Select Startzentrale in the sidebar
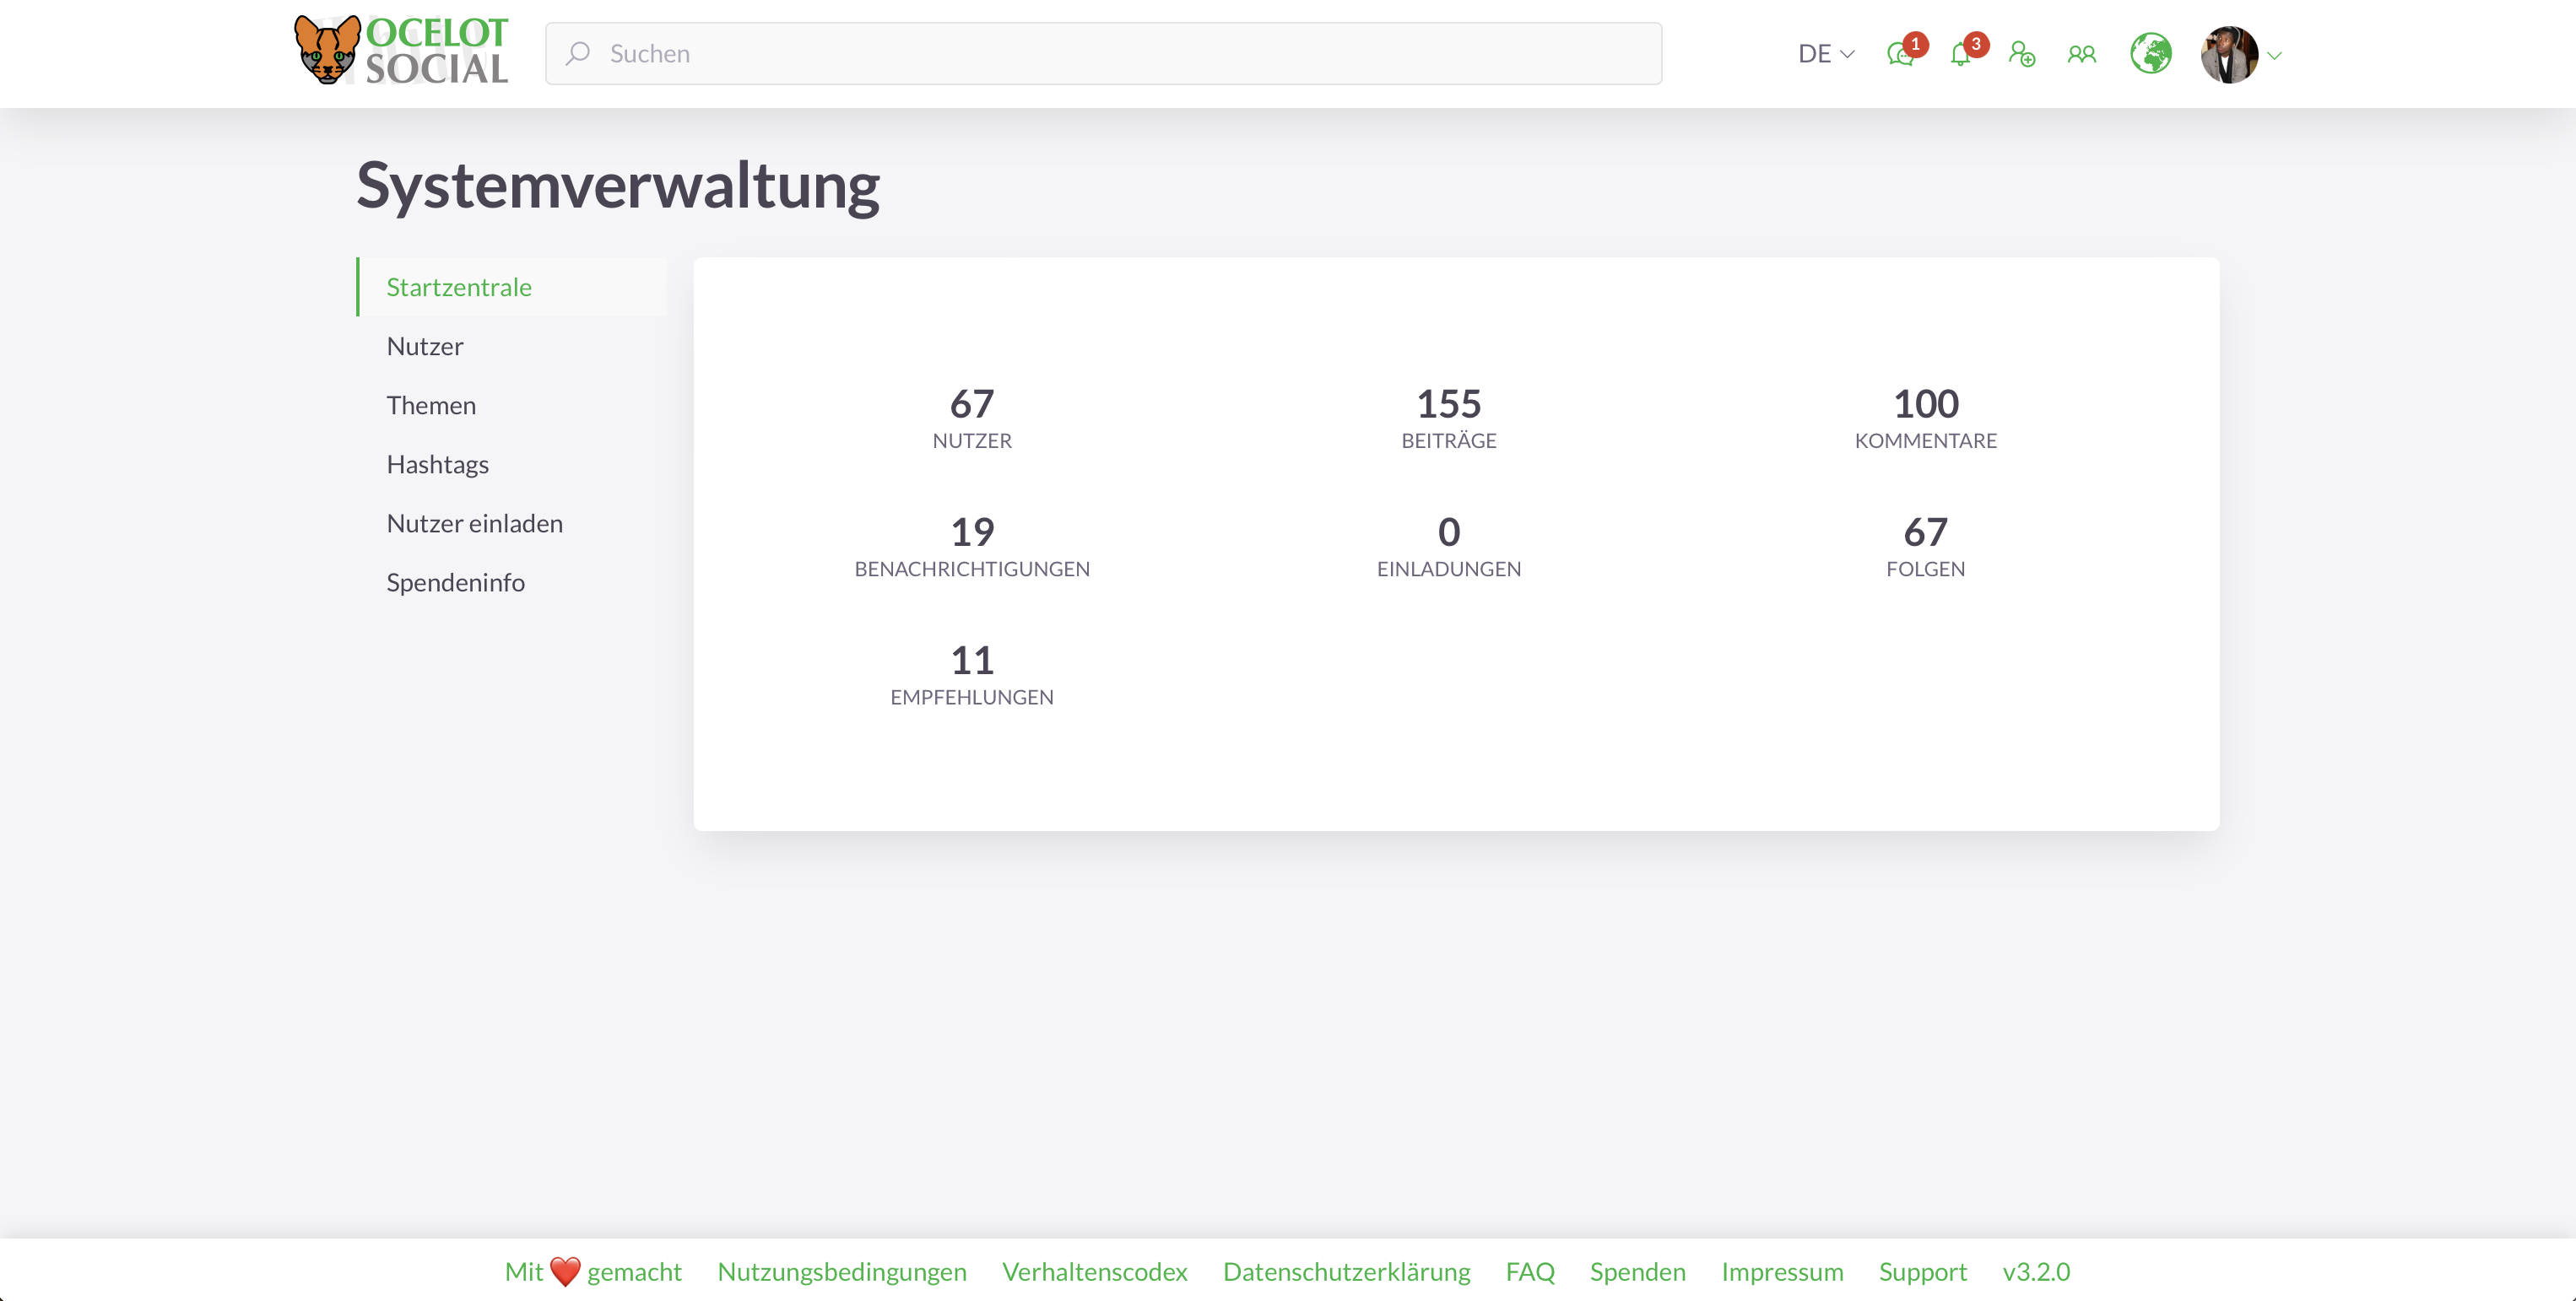This screenshot has height=1301, width=2576. (458, 287)
